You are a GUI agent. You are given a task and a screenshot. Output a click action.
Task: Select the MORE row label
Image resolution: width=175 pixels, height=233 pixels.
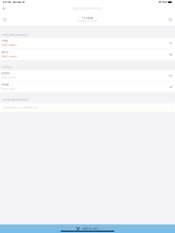tap(5, 85)
